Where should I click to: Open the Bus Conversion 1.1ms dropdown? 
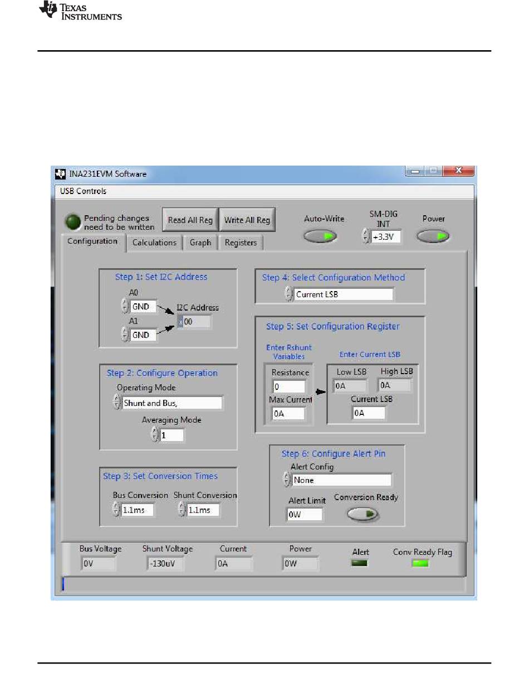pos(138,509)
